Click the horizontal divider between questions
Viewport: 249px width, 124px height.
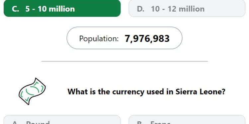(124, 61)
